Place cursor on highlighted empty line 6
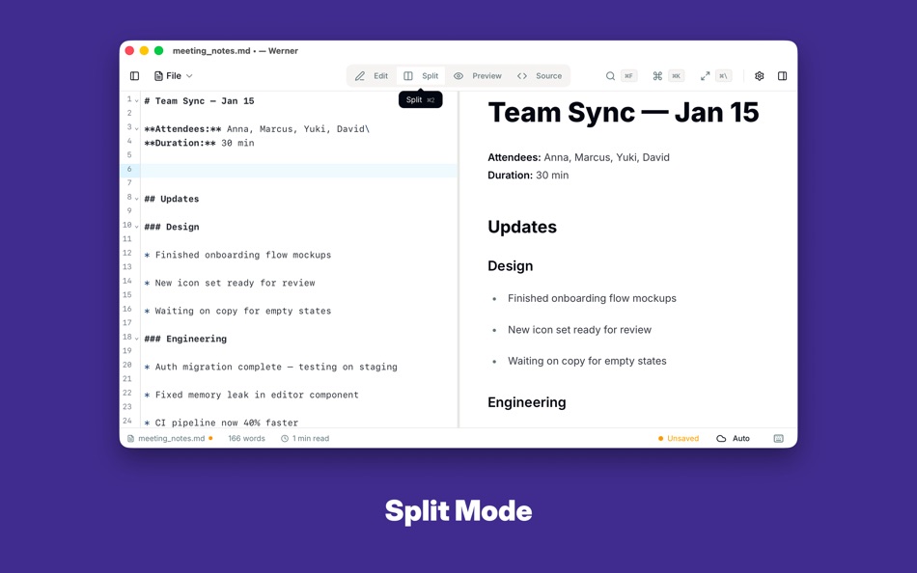 pyautogui.click(x=298, y=170)
